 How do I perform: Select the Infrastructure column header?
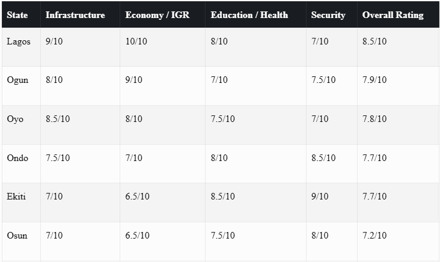point(75,15)
